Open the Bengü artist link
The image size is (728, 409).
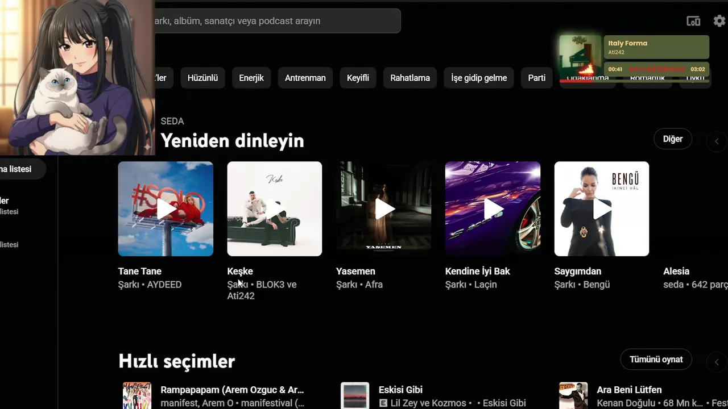(x=597, y=285)
